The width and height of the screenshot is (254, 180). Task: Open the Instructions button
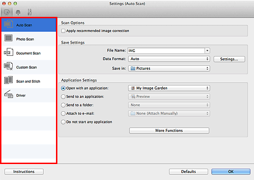[x=24, y=172]
